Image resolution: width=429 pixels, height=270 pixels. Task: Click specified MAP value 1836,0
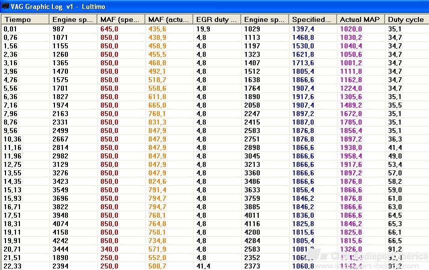[303, 215]
